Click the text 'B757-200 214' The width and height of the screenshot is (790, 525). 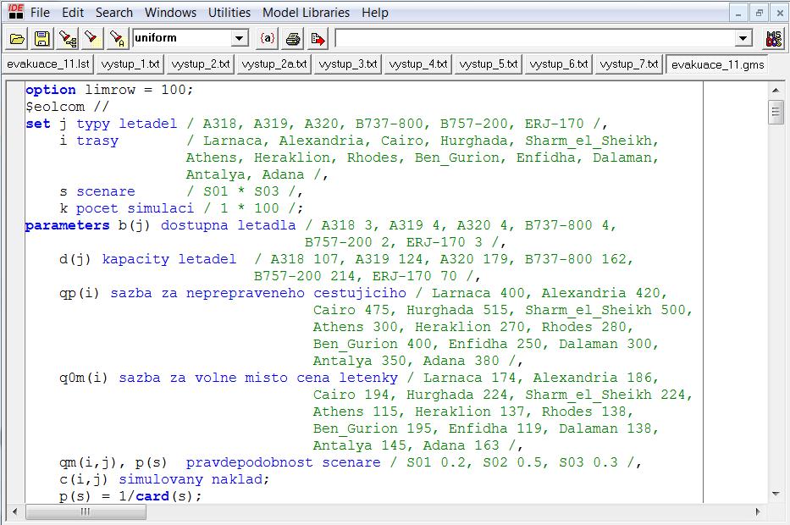304,276
